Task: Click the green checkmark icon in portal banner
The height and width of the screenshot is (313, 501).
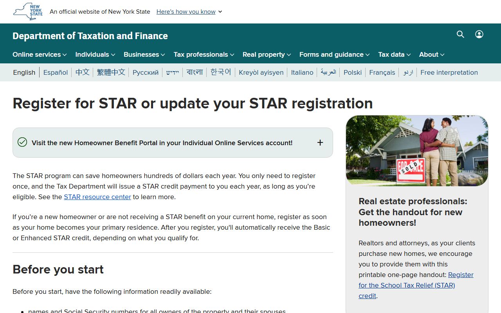Action: (22, 142)
